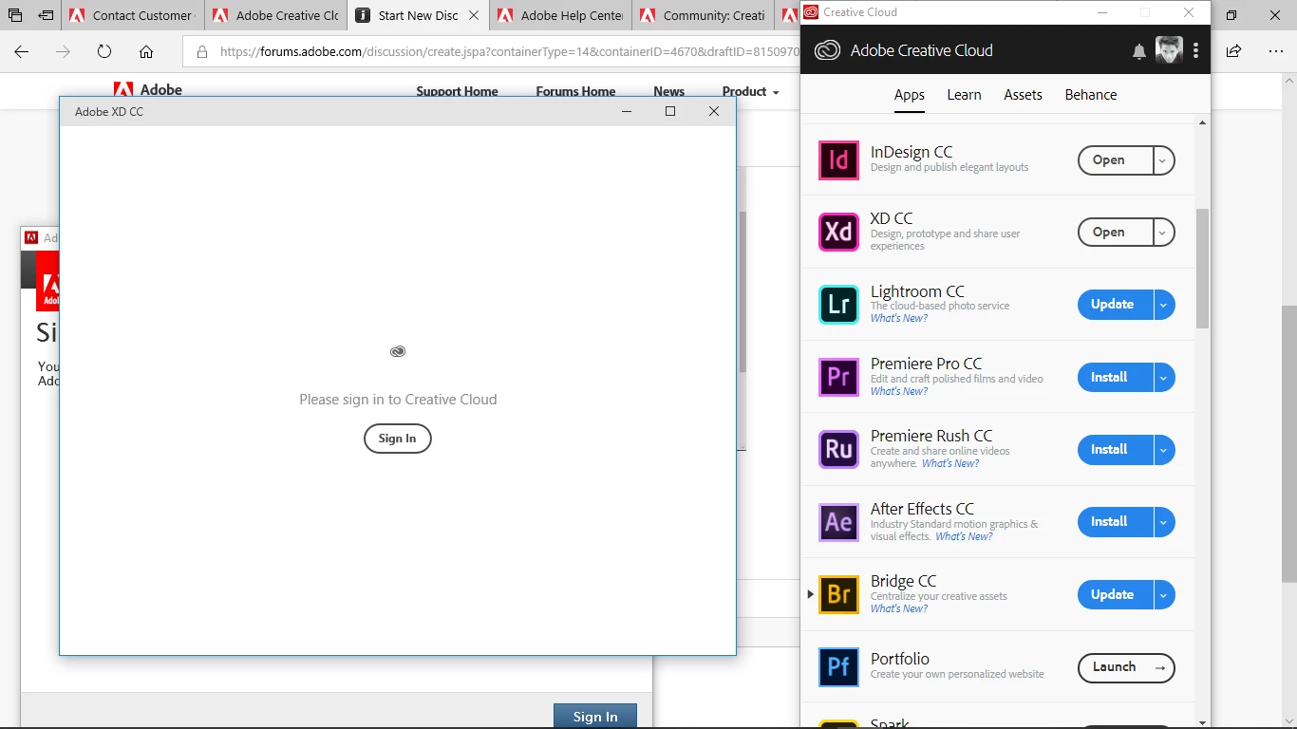
Task: Click the browser address bar URL
Action: 509,52
